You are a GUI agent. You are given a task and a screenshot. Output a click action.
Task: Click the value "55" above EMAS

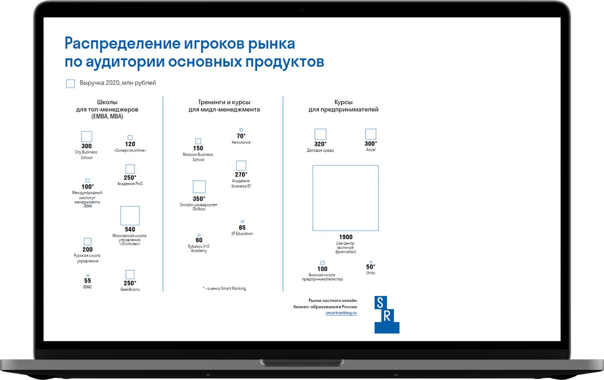tap(88, 281)
